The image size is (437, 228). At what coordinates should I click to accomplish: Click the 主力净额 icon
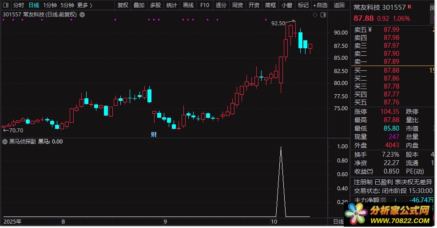383,200
